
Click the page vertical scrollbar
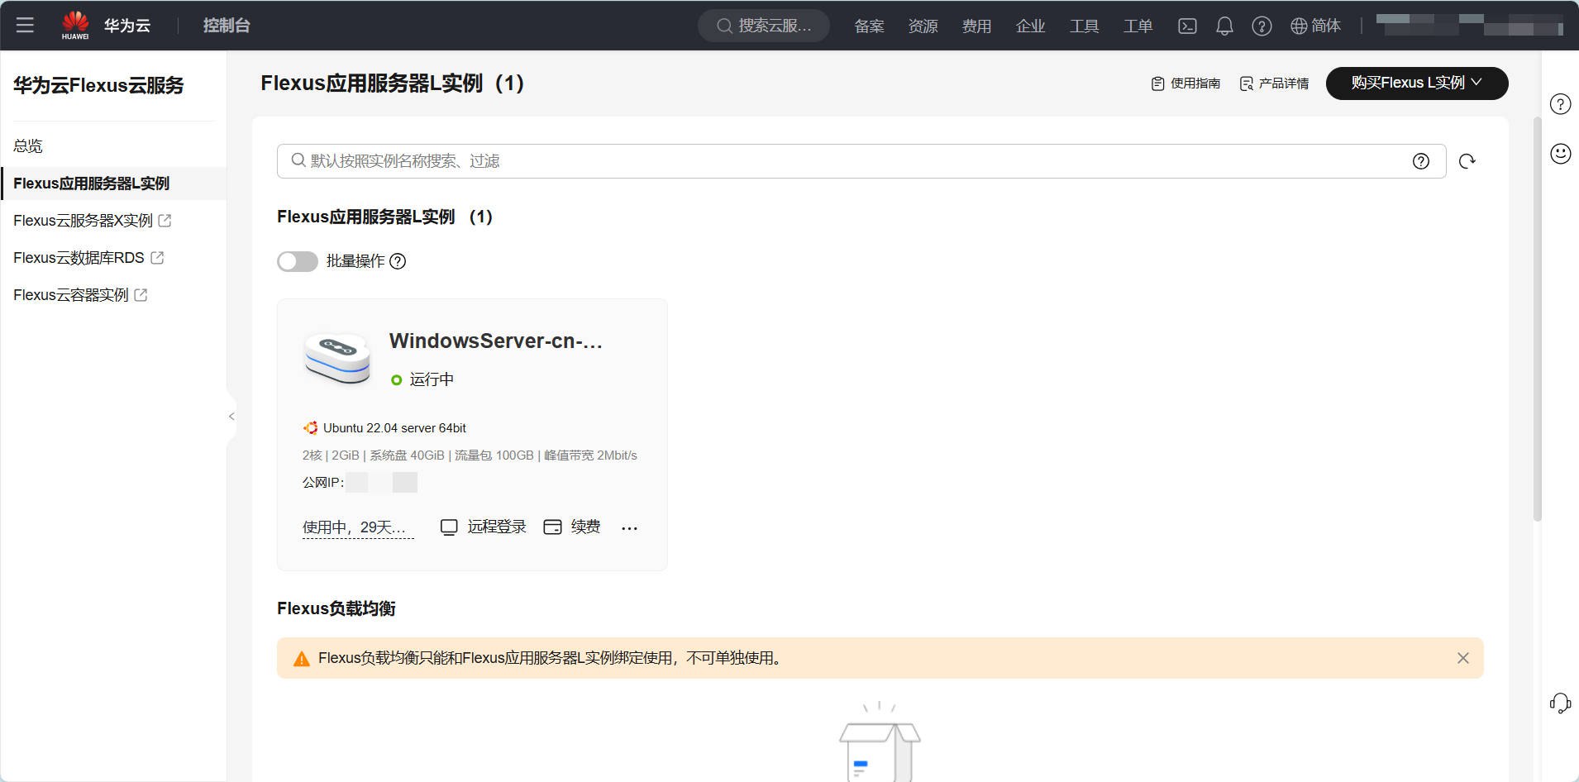[x=1538, y=319]
